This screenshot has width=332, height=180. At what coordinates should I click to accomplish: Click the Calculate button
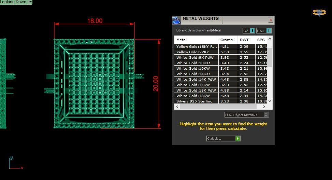(223, 138)
